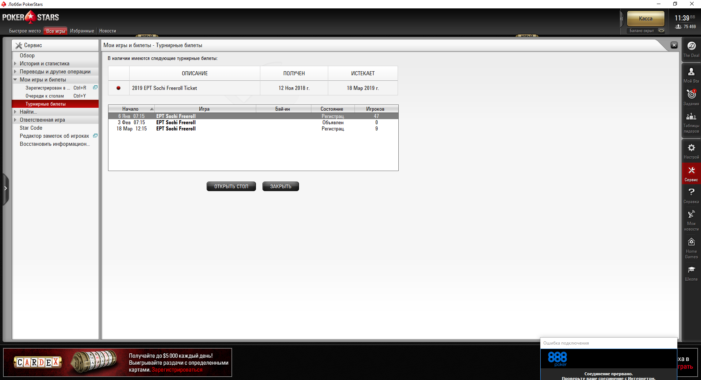Click the ОТКРЫТЬ СТОЛ button

coord(231,186)
